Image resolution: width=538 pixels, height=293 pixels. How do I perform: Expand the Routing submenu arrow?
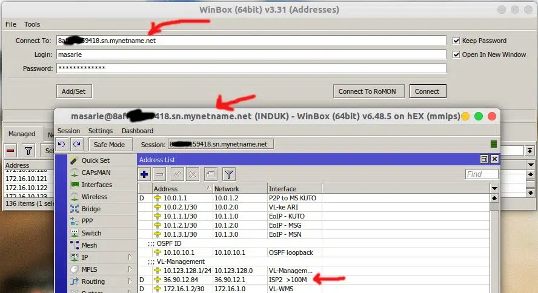click(130, 281)
